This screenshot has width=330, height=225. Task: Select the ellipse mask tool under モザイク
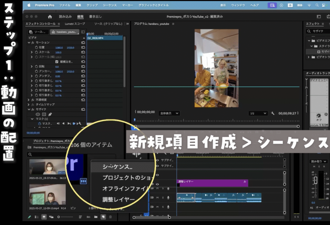(x=38, y=114)
